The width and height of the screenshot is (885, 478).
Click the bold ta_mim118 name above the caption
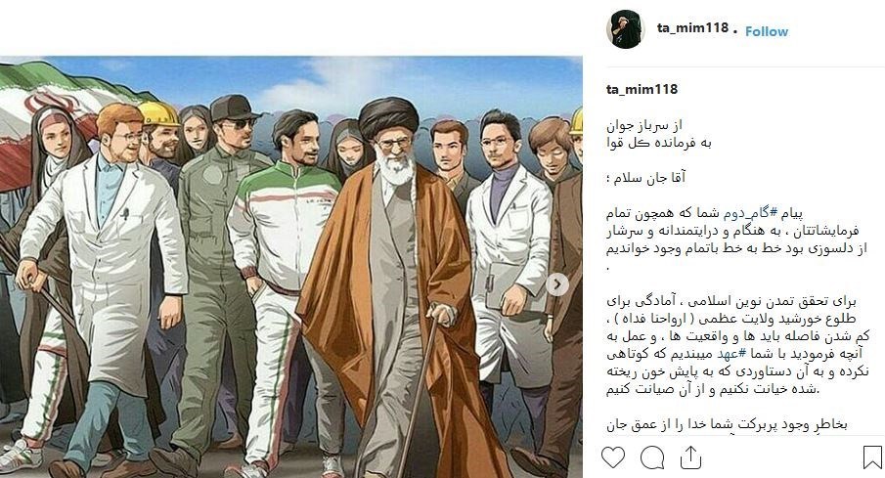(x=642, y=89)
